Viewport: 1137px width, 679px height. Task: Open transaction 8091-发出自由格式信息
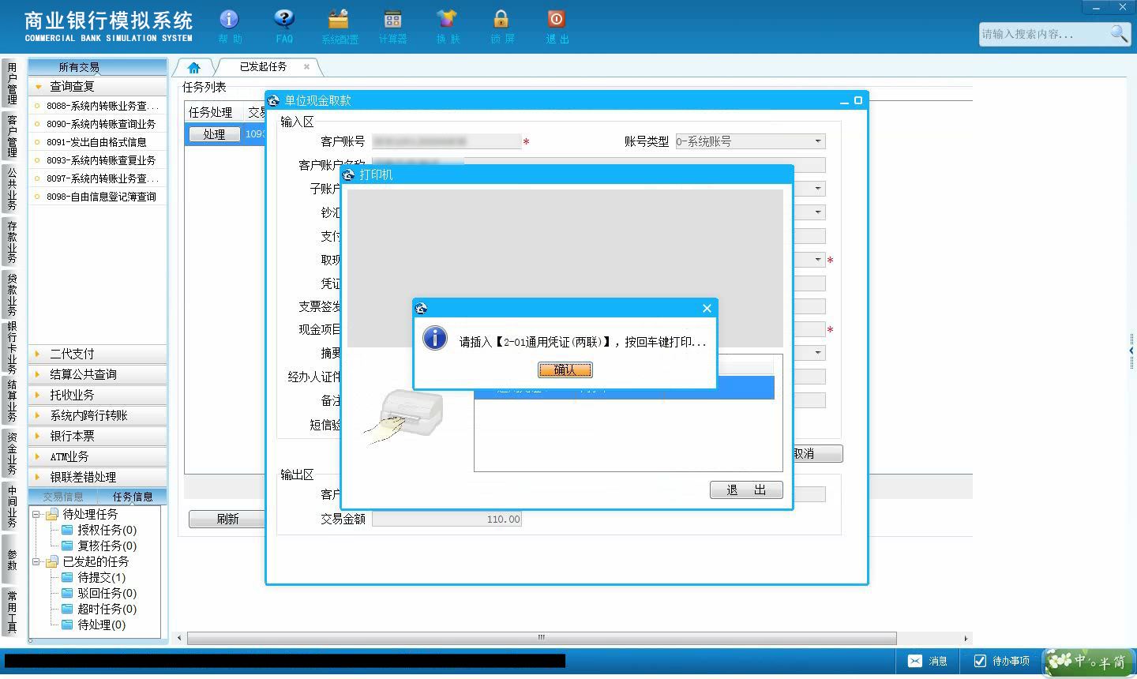[98, 142]
